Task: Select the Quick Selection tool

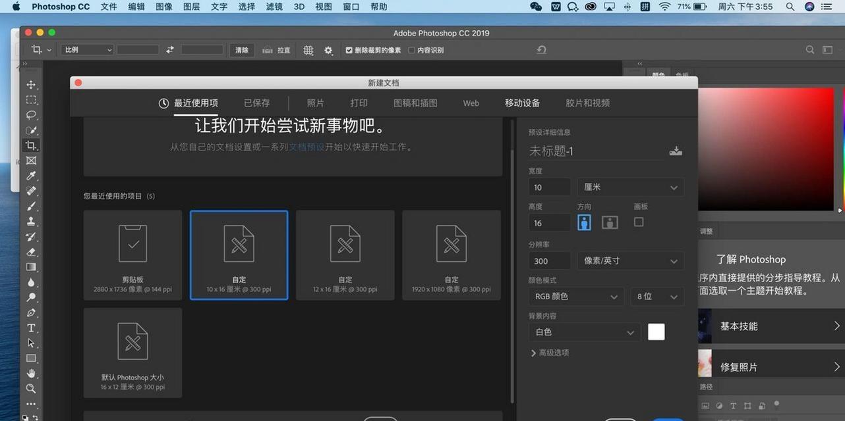Action: click(31, 130)
